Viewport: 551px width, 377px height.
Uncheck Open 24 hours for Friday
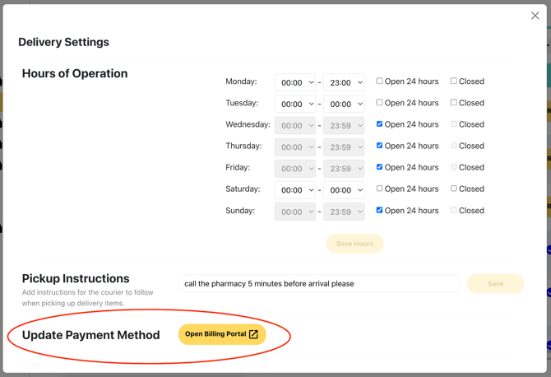[379, 167]
